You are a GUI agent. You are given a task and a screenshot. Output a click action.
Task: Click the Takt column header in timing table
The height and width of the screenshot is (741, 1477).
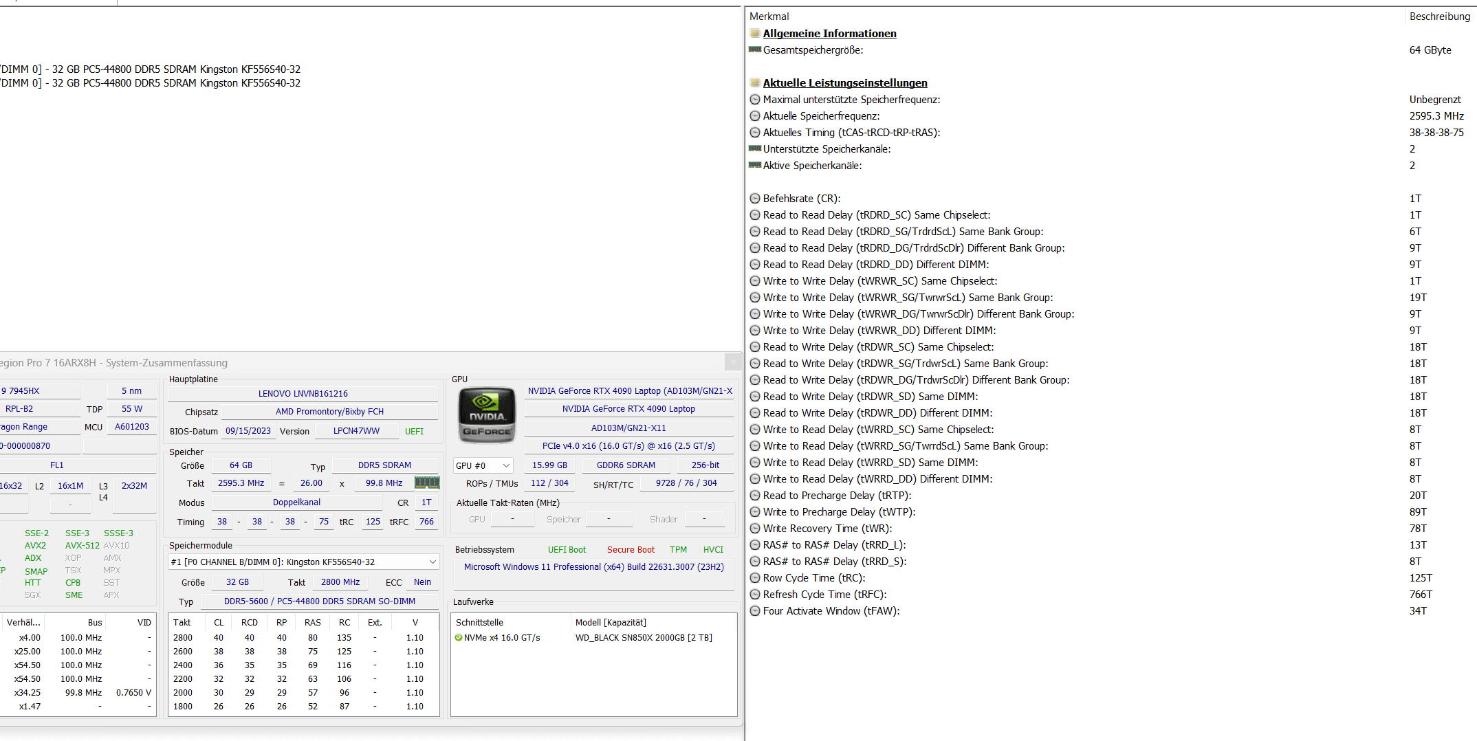(x=182, y=622)
